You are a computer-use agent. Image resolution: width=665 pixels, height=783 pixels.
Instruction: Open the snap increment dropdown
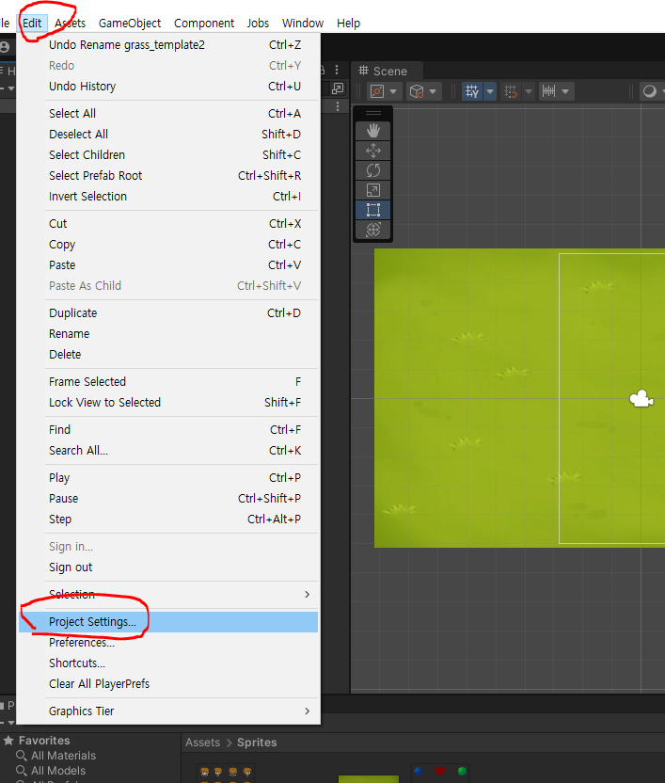pyautogui.click(x=568, y=91)
